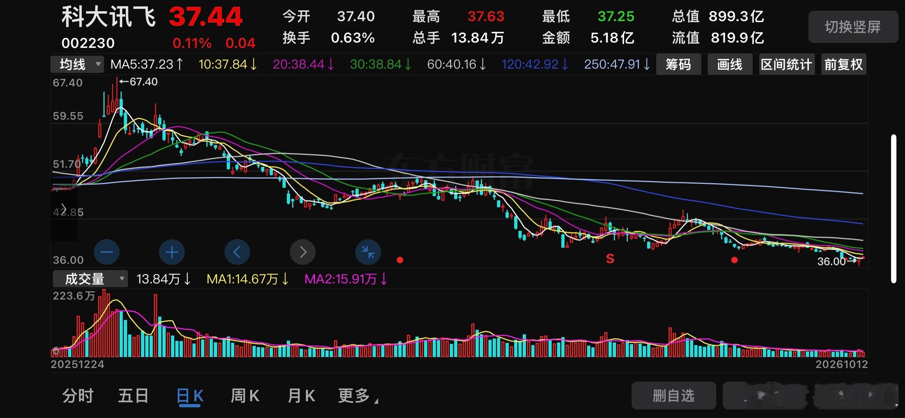Switch to 五日 tab
The width and height of the screenshot is (905, 418).
(x=133, y=396)
